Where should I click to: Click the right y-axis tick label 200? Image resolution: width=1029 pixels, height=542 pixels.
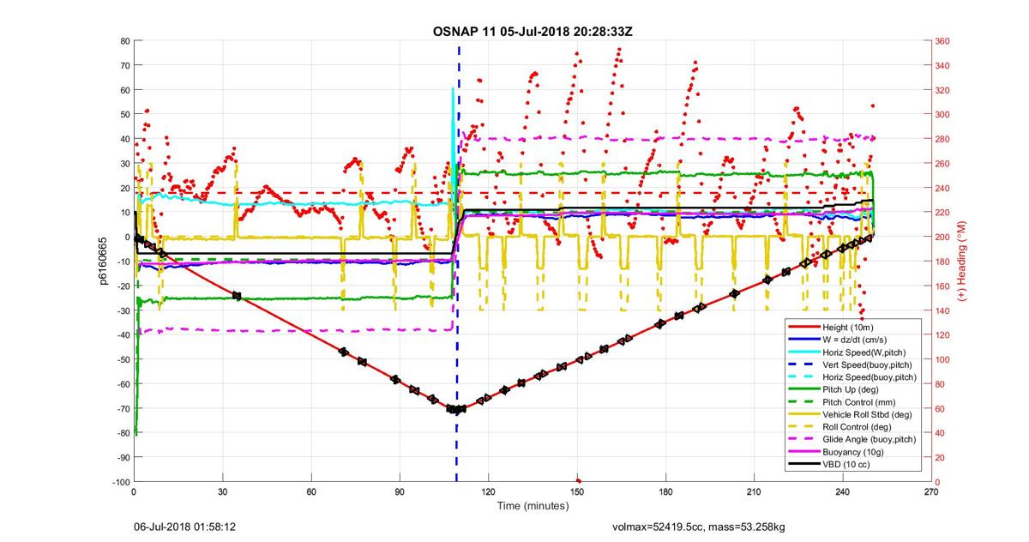(942, 238)
